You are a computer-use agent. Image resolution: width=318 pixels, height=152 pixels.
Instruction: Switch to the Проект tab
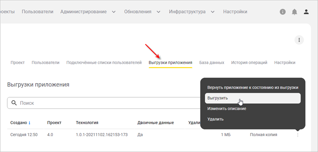click(17, 63)
